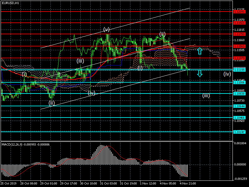
Task: Click the red 1.12091 price level tag
Action: [x=239, y=12]
